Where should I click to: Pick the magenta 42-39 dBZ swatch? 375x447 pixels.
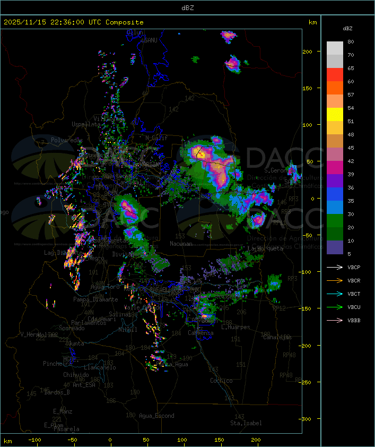coord(335,168)
